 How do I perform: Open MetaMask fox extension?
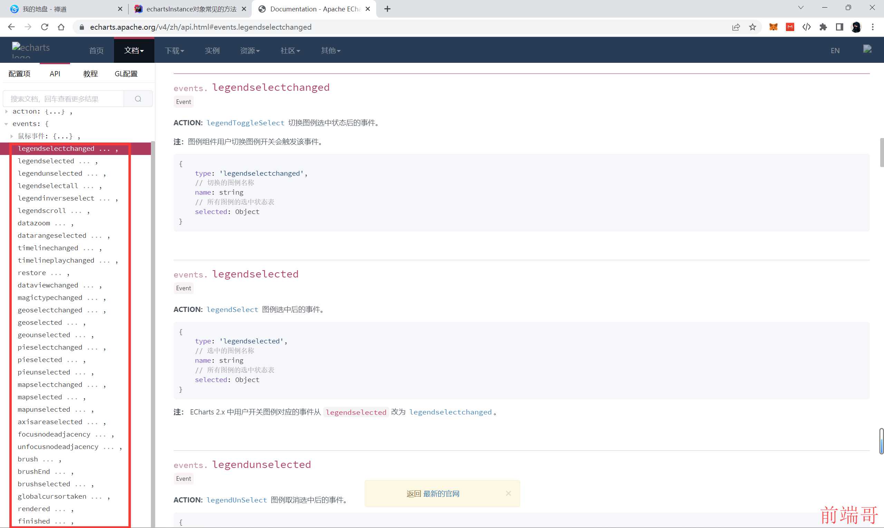pyautogui.click(x=773, y=27)
